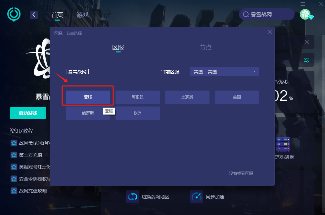Switch to the 游戏 tab
Screen dimensions: 325x215
click(x=82, y=15)
